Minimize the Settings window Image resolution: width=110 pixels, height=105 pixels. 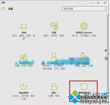[91, 3]
